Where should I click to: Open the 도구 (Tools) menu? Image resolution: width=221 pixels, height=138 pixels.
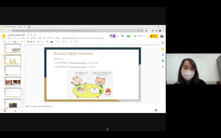click(x=44, y=38)
